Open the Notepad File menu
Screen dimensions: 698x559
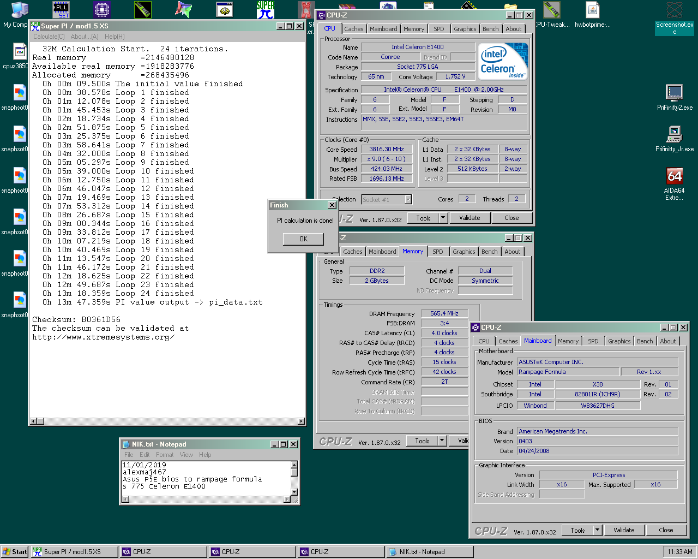pos(129,455)
